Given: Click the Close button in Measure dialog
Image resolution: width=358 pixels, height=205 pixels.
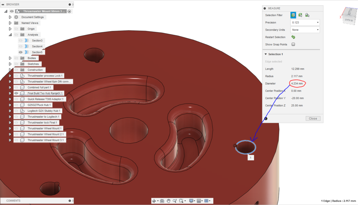Looking at the screenshot, I should tap(313, 118).
